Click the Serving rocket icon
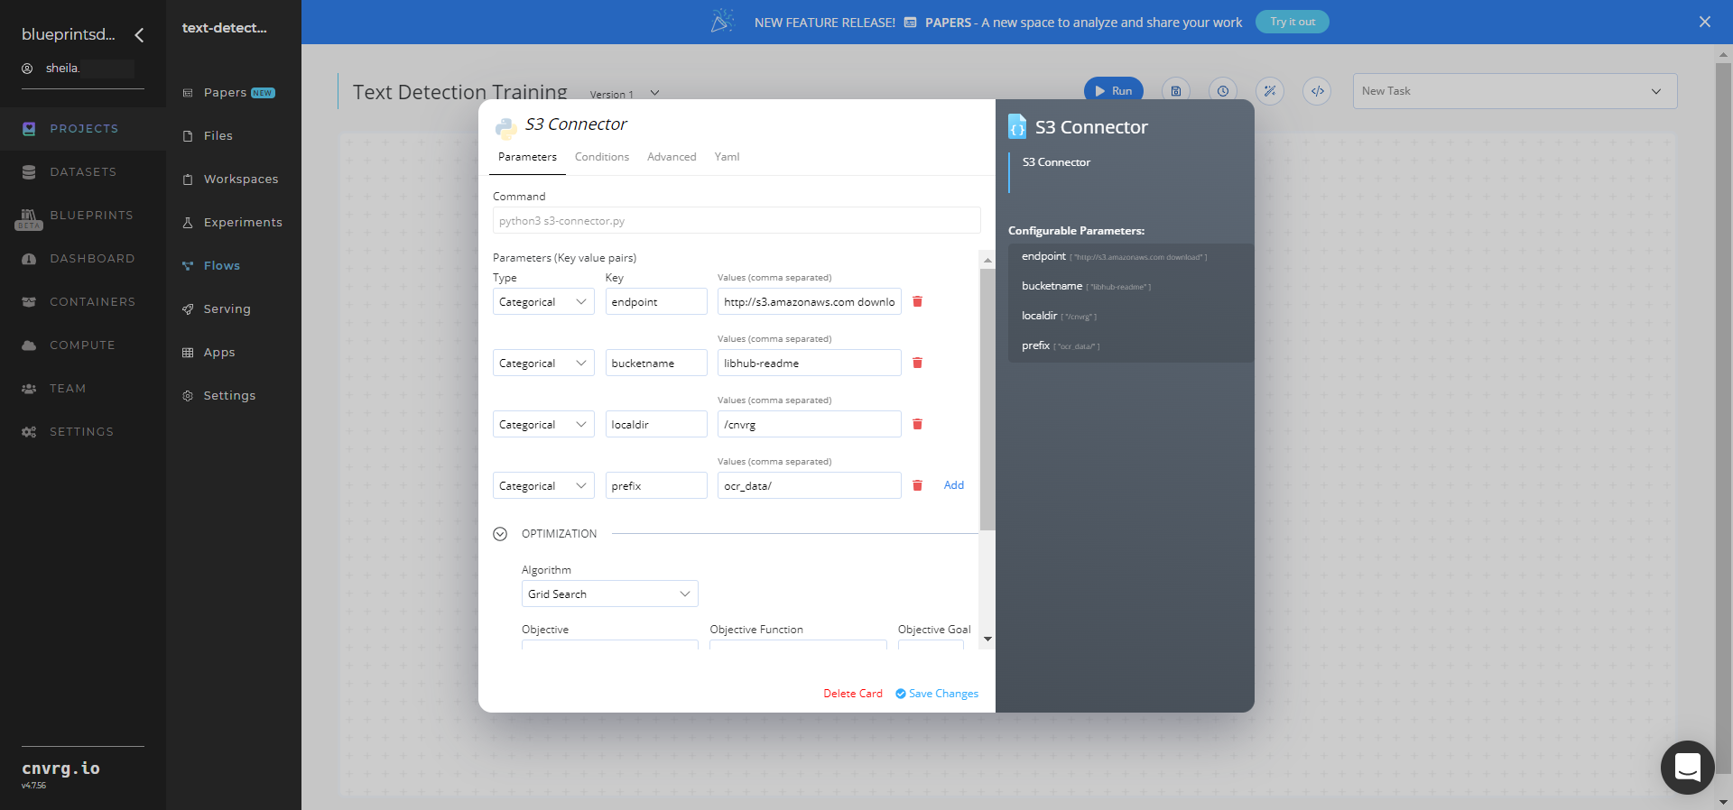The image size is (1733, 810). [x=188, y=309]
